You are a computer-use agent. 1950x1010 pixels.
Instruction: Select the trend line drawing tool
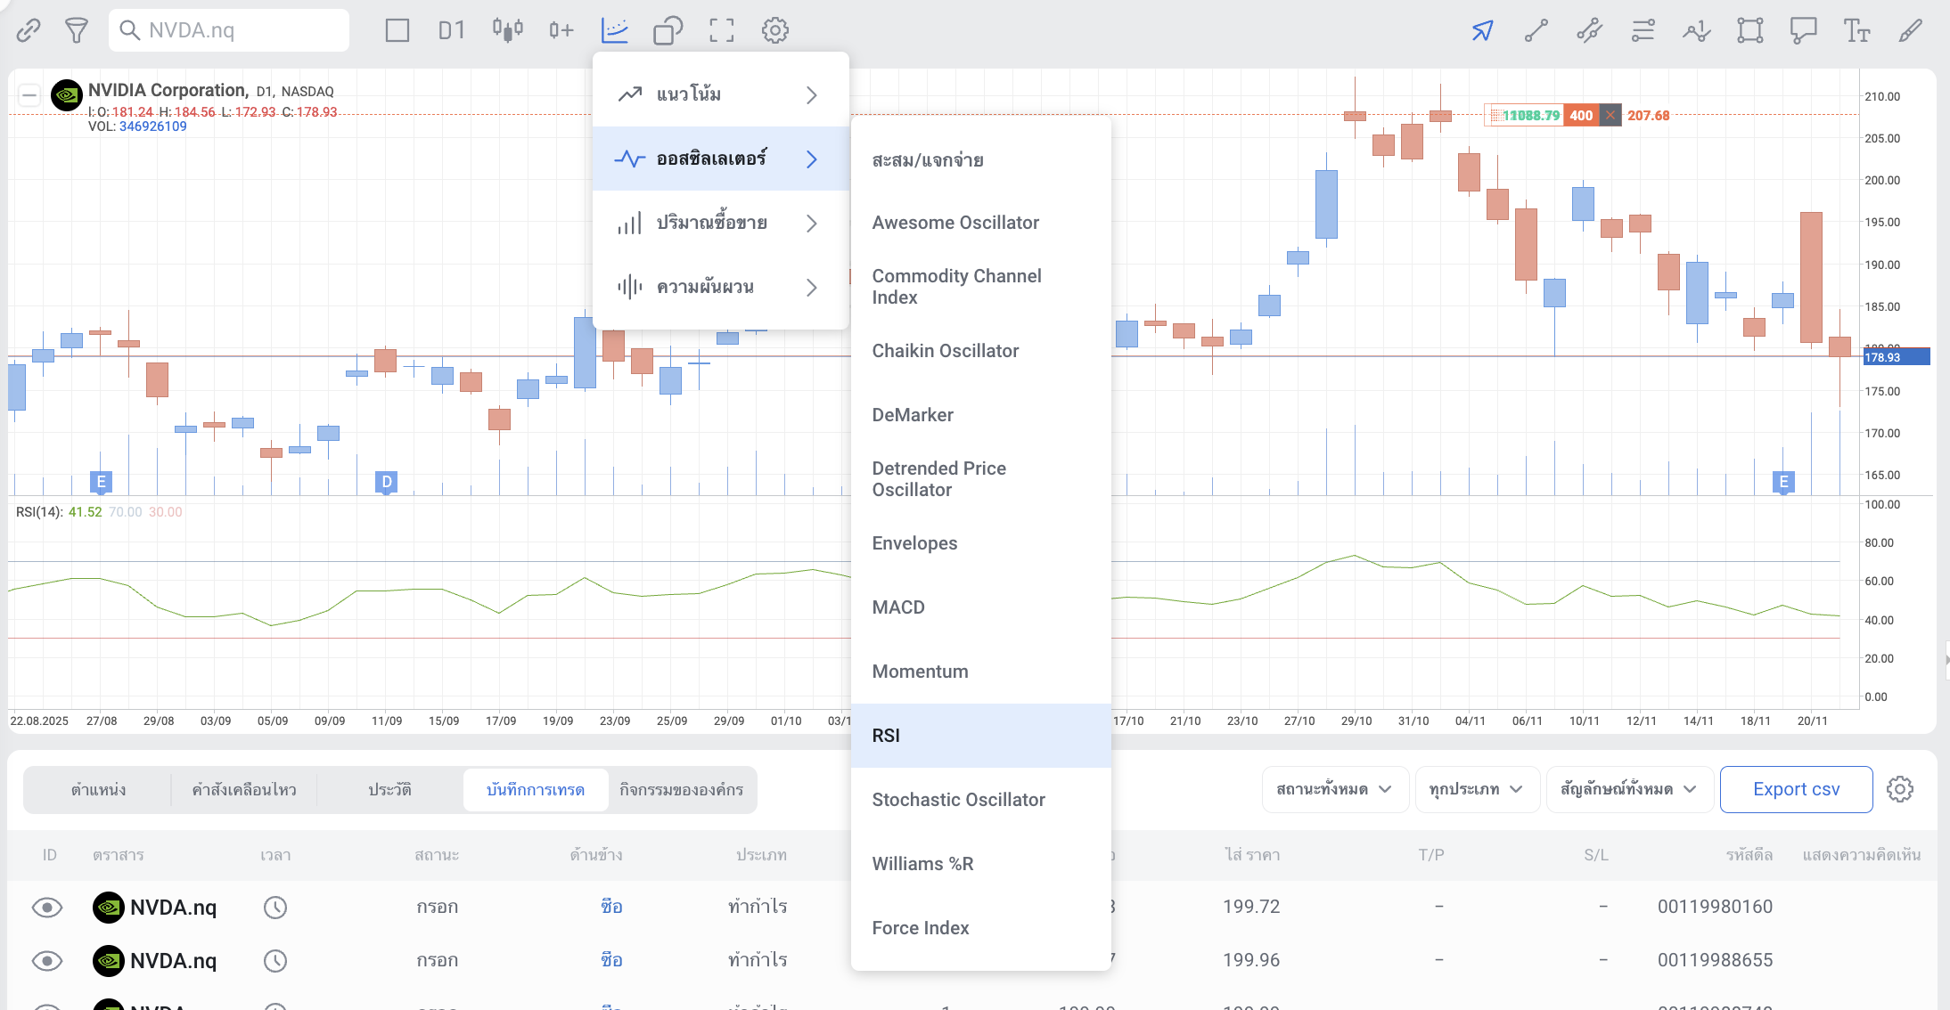pos(1536,31)
